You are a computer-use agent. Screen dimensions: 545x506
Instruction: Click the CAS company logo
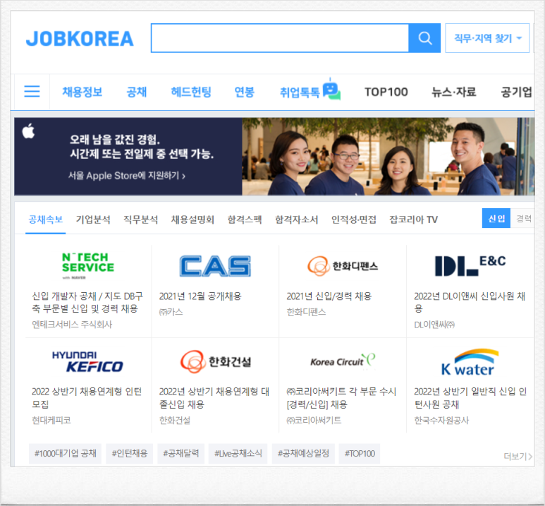coord(215,266)
